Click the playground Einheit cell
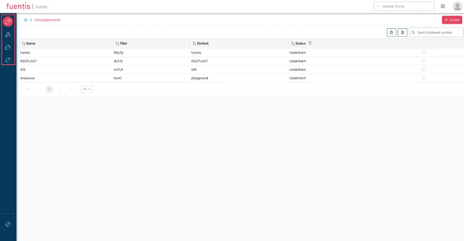Viewport: 464px width, 241px height. pos(199,78)
